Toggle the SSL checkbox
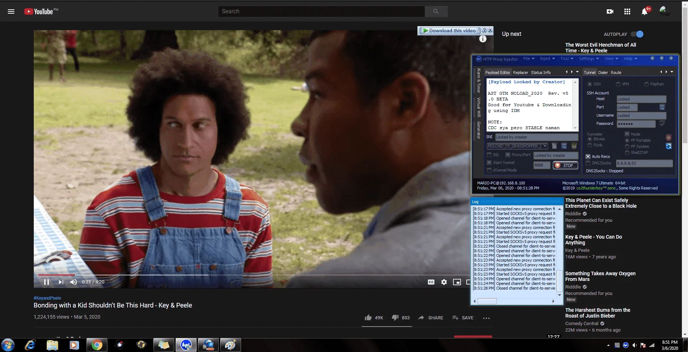Screen dimensions: 688x352 coord(489,155)
